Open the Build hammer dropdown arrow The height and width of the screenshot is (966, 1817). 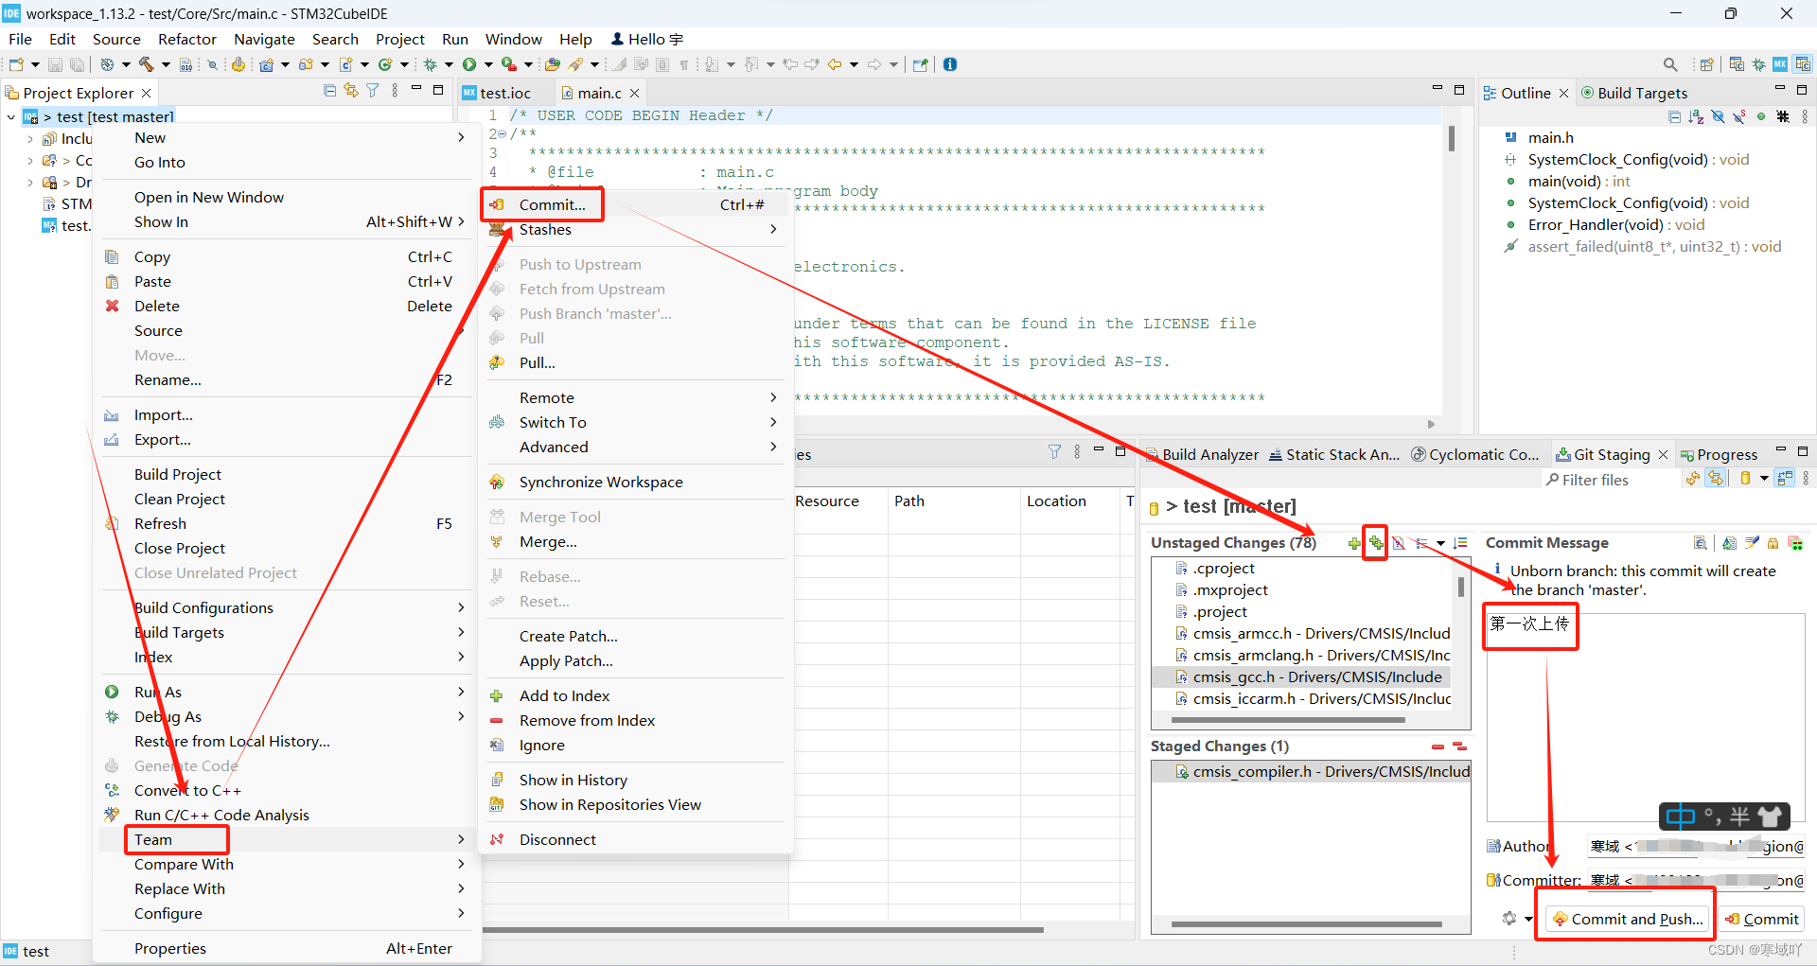click(x=166, y=64)
